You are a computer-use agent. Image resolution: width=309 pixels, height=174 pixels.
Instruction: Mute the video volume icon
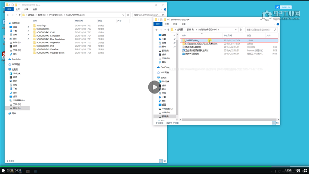pos(298,170)
